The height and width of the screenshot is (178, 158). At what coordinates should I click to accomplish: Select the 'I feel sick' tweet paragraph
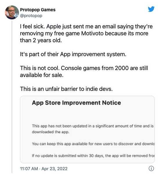click(86, 33)
